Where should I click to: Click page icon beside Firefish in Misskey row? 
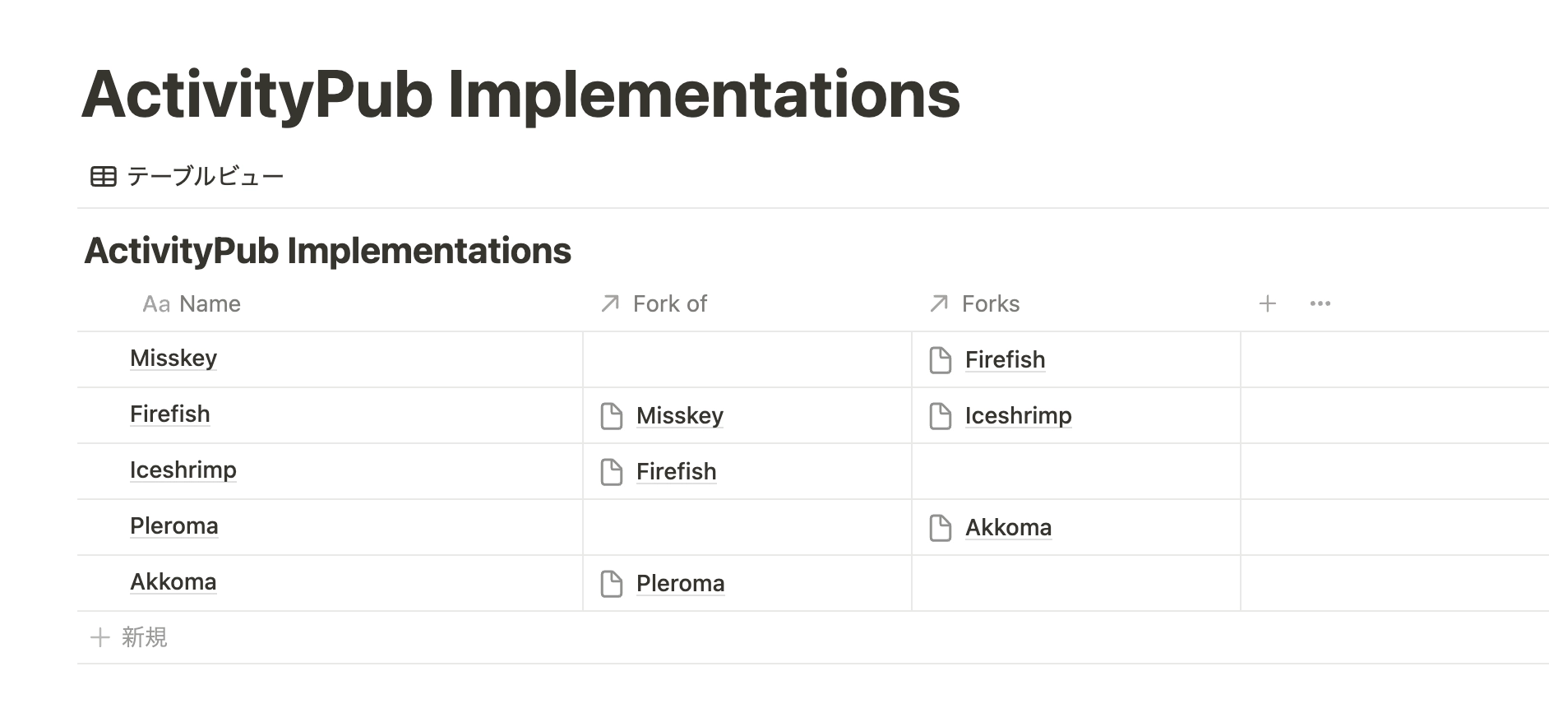(940, 360)
